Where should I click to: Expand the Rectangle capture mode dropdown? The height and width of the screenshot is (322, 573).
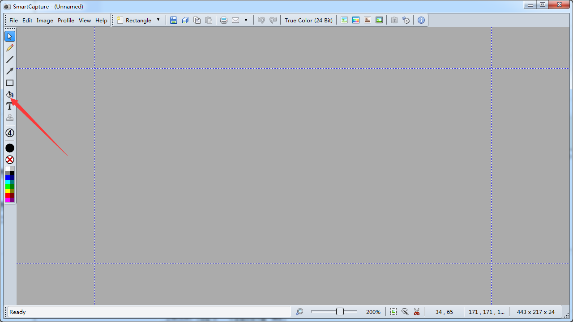158,20
